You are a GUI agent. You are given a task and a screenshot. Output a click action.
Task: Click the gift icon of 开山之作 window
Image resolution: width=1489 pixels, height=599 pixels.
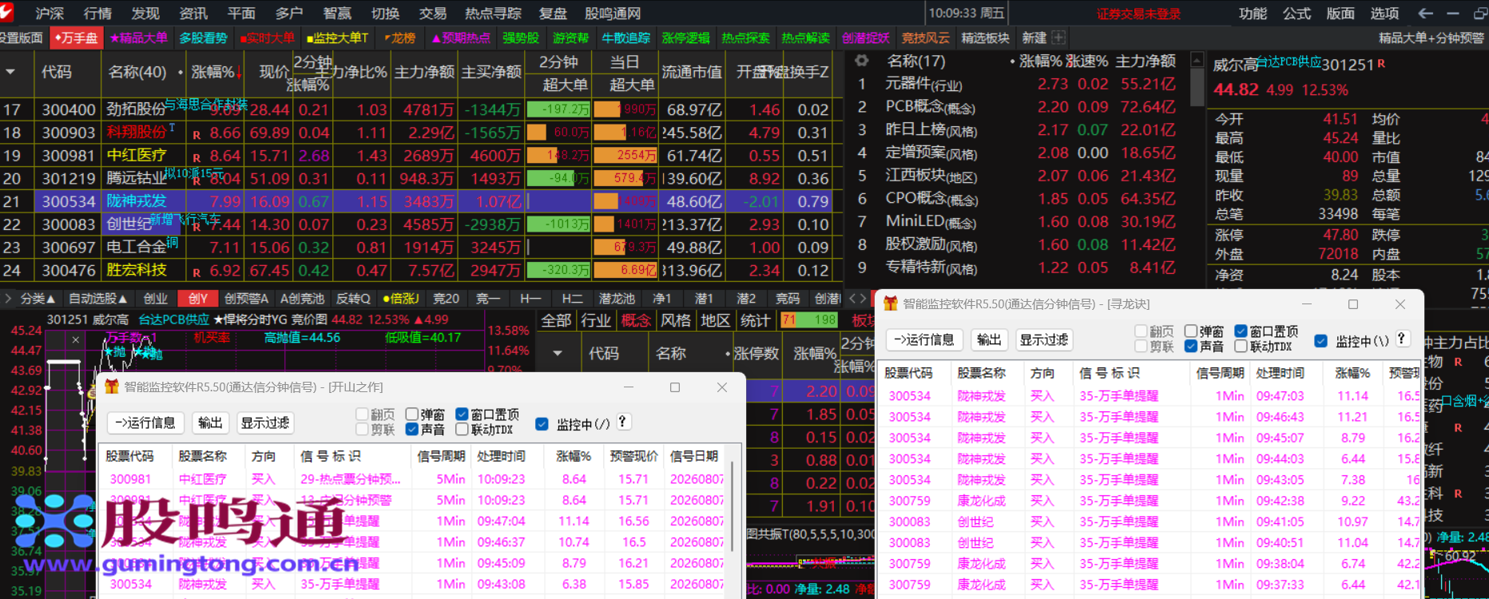click(112, 387)
